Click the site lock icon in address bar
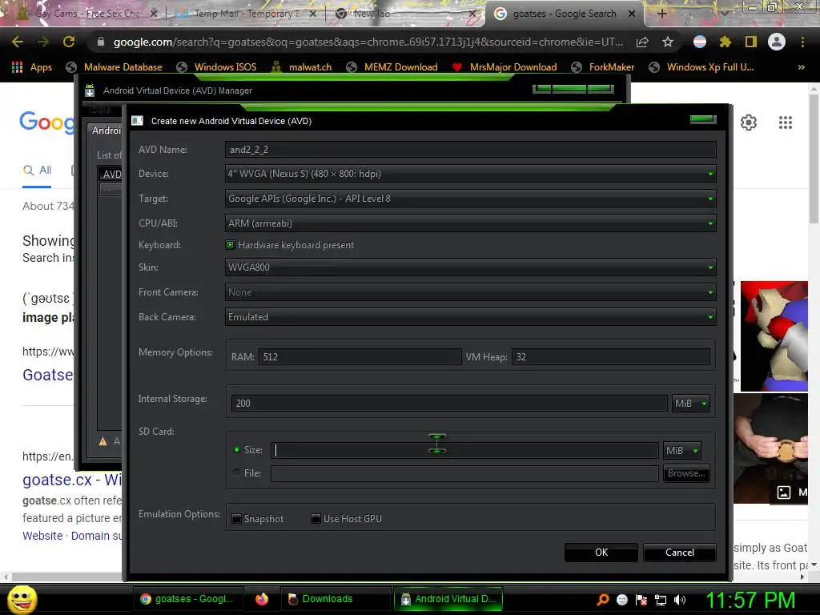The width and height of the screenshot is (820, 615). click(x=101, y=42)
